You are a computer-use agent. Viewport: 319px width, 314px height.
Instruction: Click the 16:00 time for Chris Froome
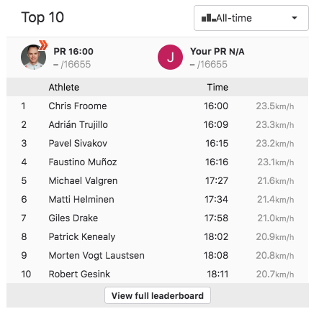[216, 106]
